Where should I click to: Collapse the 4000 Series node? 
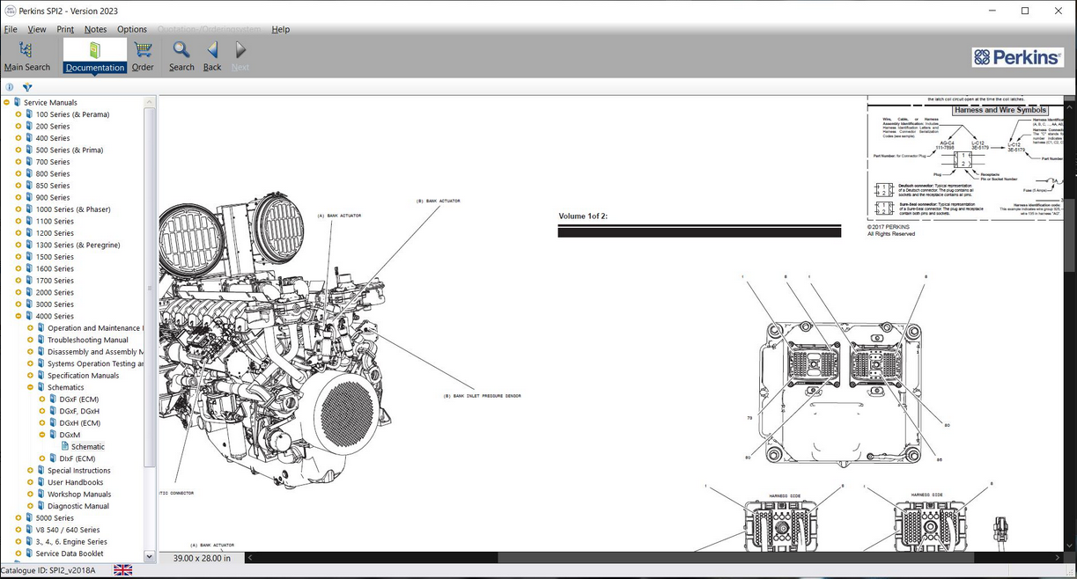[18, 316]
